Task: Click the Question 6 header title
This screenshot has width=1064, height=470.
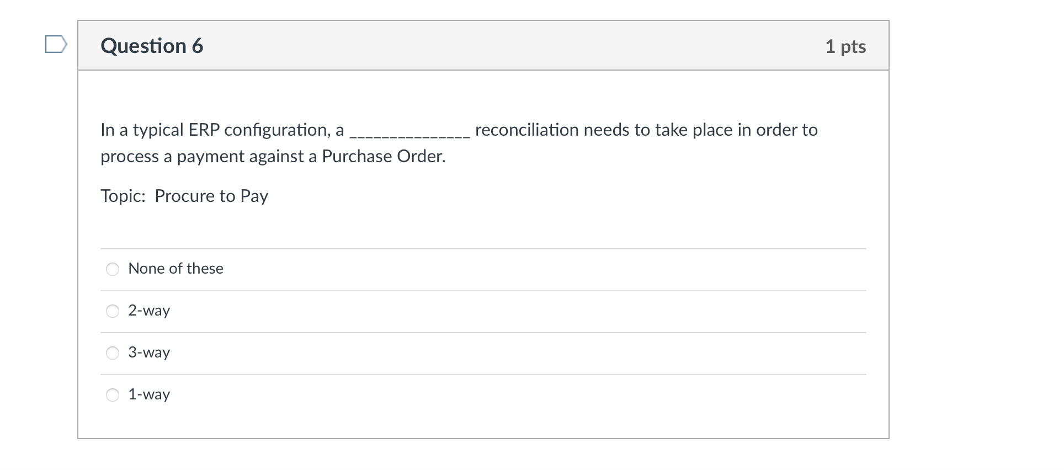Action: [x=151, y=45]
